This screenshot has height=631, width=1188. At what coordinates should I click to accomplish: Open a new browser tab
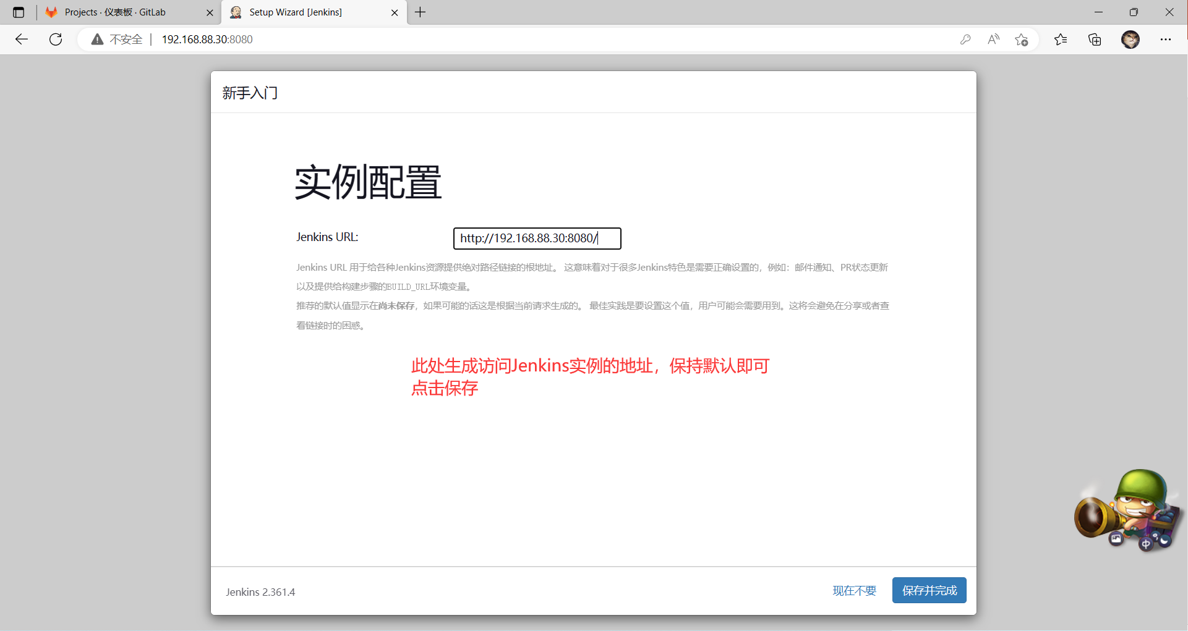coord(421,12)
